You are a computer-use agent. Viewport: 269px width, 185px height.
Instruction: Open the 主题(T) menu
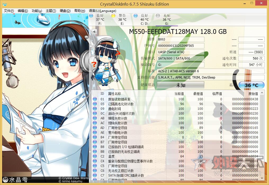tap(51, 11)
